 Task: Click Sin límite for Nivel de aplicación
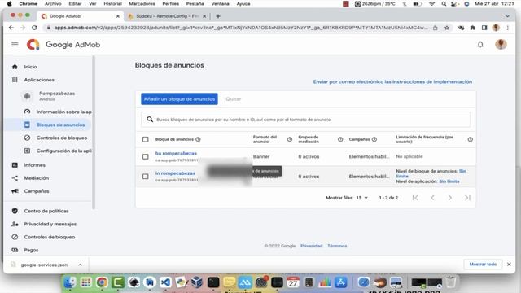[449, 181]
